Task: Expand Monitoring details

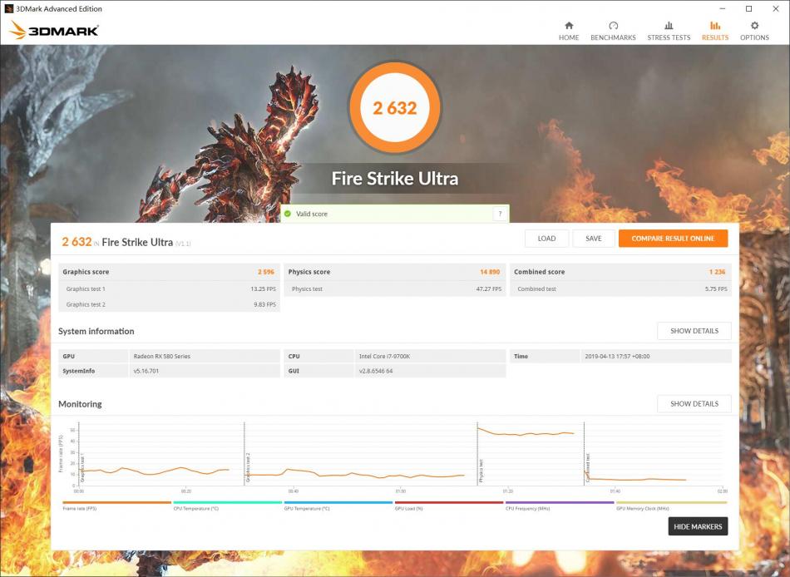Action: click(694, 403)
